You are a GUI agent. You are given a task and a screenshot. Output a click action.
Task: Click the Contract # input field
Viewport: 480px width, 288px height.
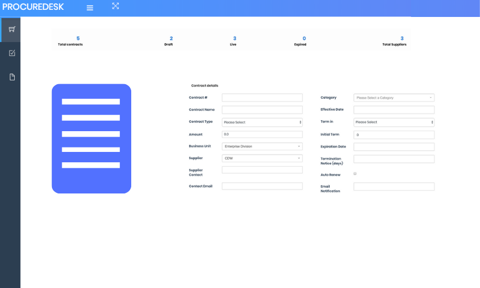[x=262, y=98]
